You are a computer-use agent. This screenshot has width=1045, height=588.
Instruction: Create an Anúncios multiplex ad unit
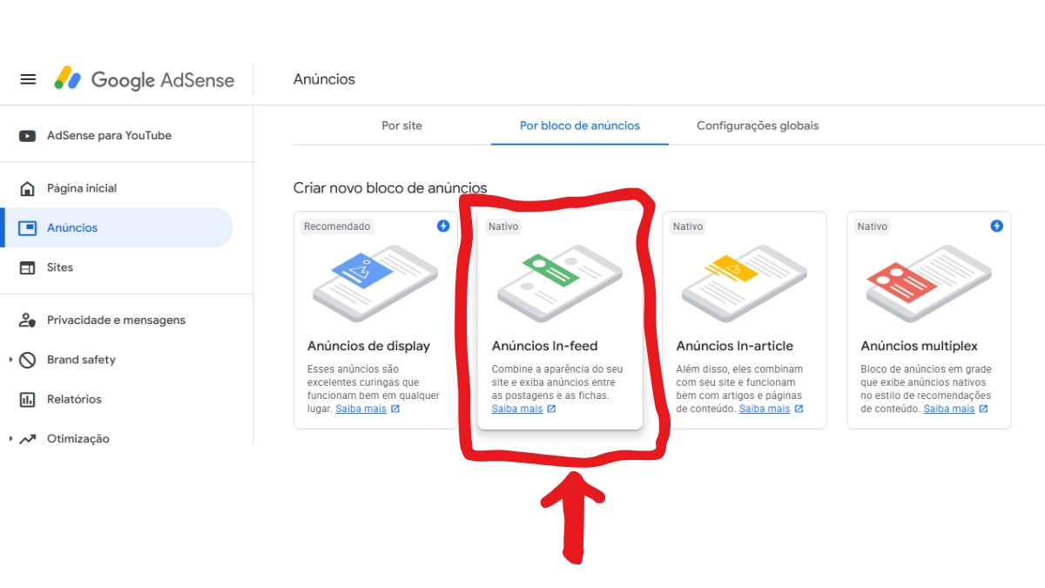click(929, 320)
